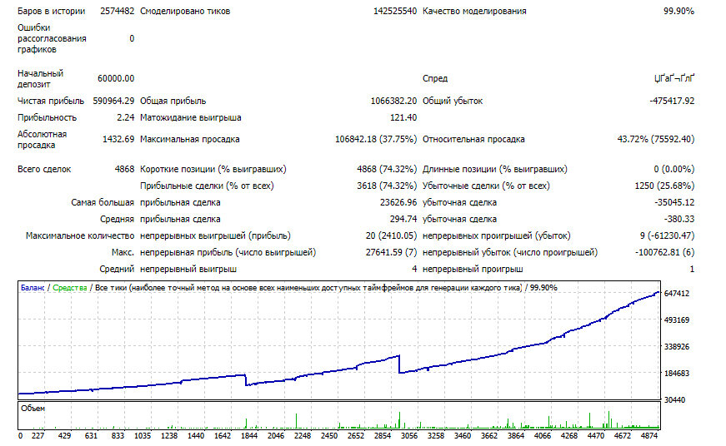Viewport: 726px width, 446px height.
Task: Select consecutive wins value 20 (2410.05)
Action: coord(391,235)
